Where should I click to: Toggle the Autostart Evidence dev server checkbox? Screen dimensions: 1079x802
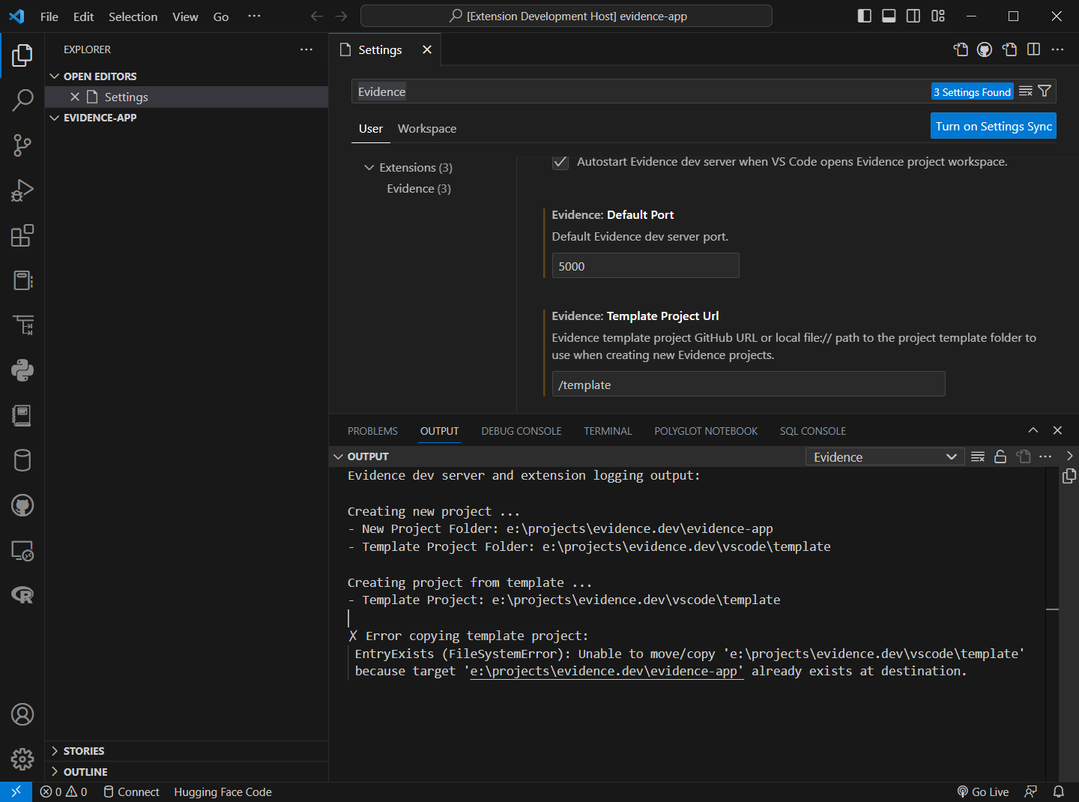tap(560, 162)
